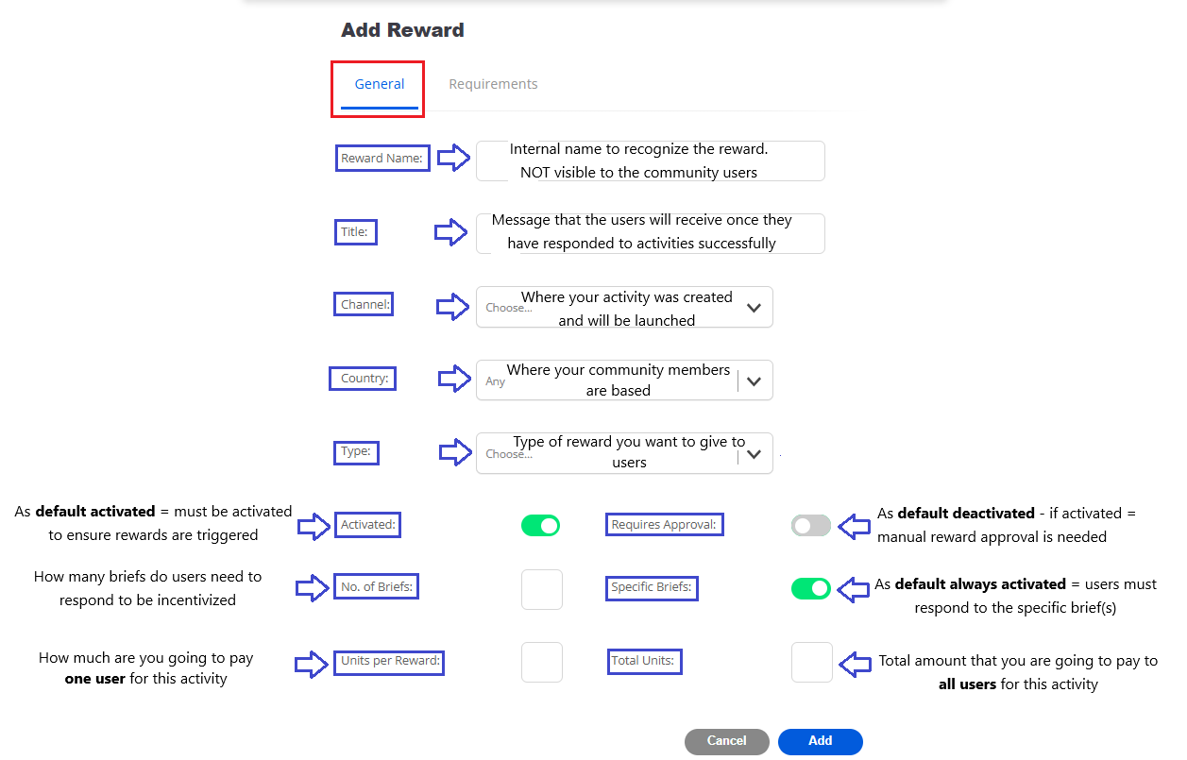Disable the Activated toggle

(x=540, y=526)
